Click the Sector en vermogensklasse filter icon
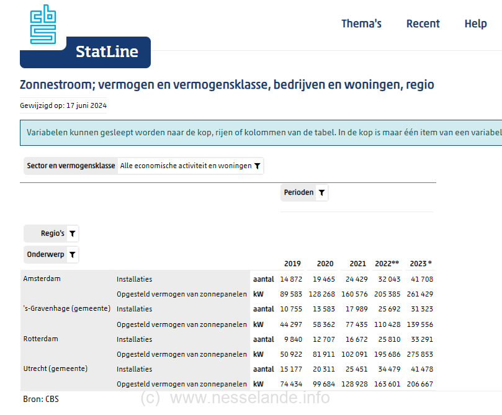The width and height of the screenshot is (502, 415). pos(258,166)
